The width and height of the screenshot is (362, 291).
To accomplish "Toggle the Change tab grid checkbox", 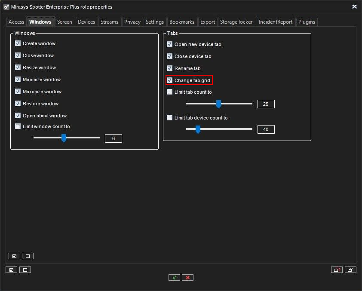I will pyautogui.click(x=170, y=80).
